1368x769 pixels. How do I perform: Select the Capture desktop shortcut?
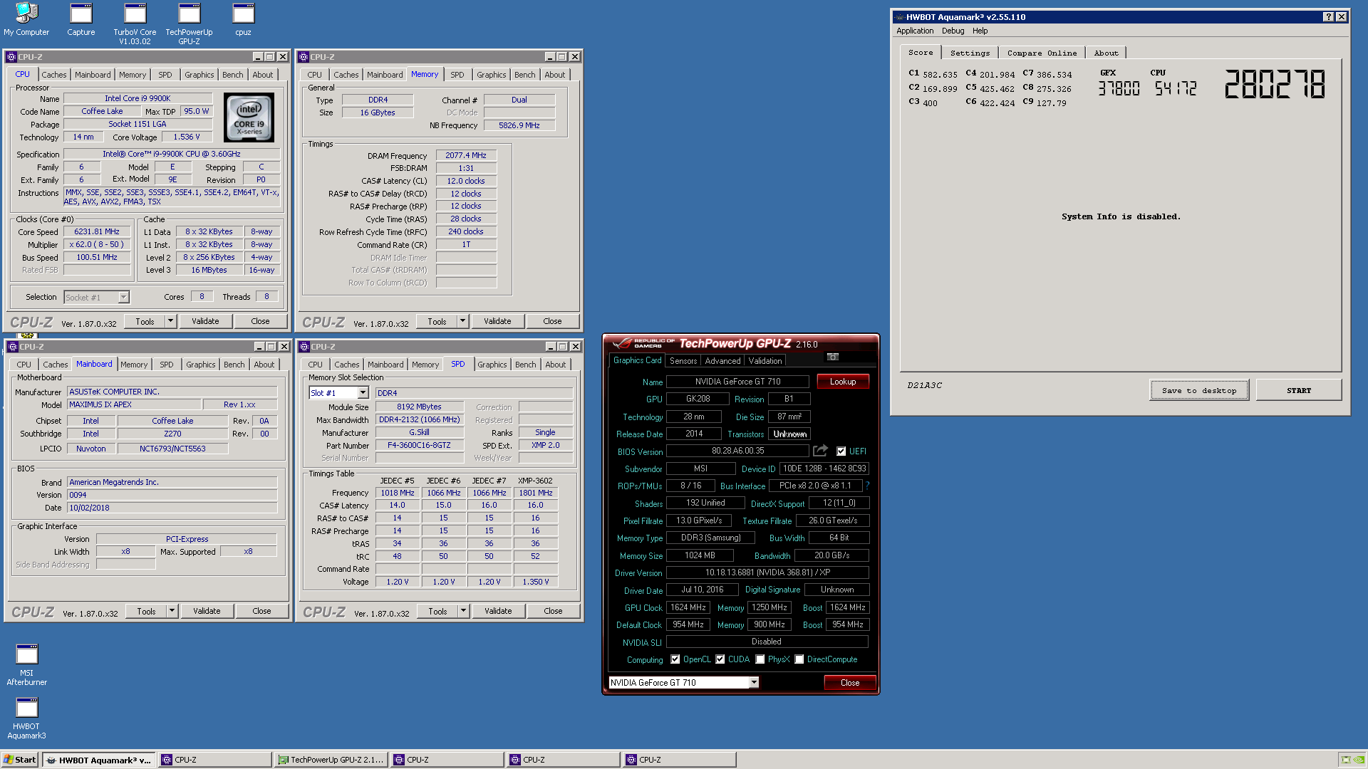click(x=81, y=20)
